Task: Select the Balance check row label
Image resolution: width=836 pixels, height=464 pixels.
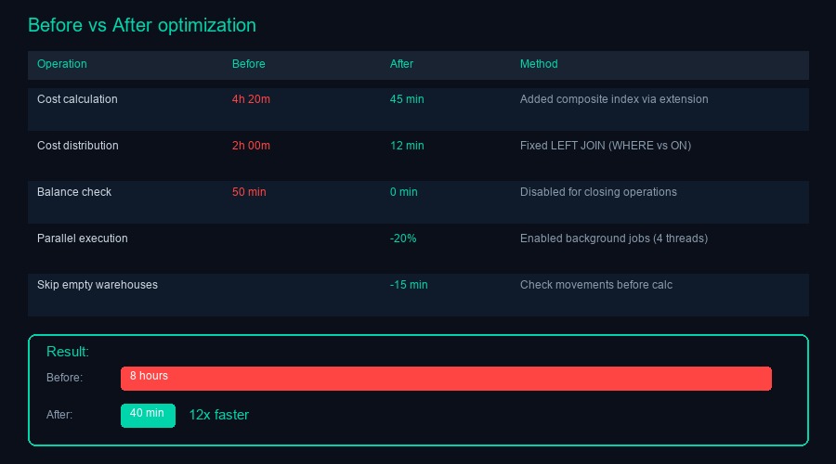Action: (x=74, y=192)
